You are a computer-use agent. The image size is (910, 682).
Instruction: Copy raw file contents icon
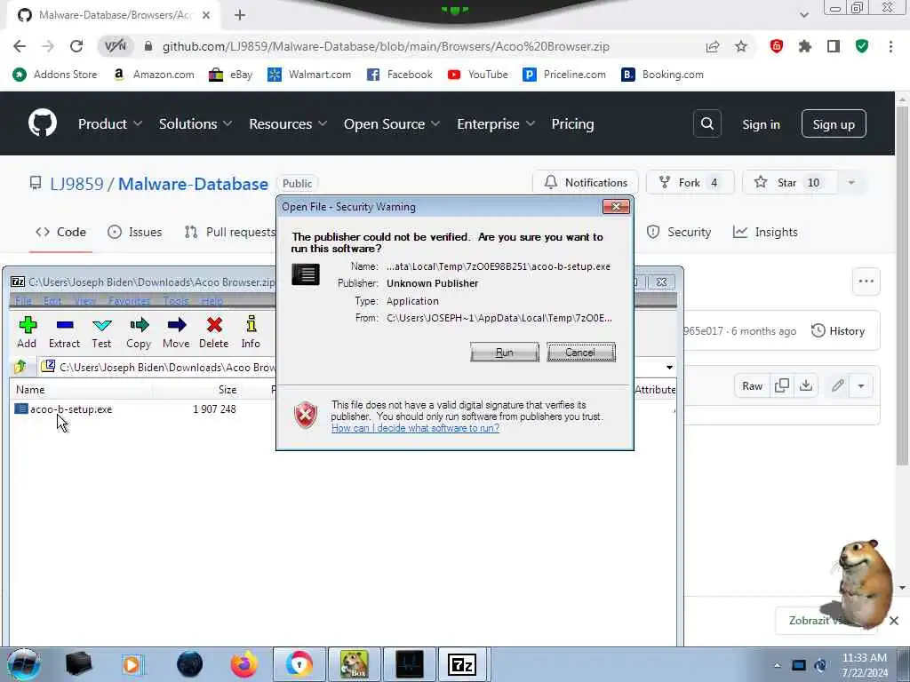[782, 385]
